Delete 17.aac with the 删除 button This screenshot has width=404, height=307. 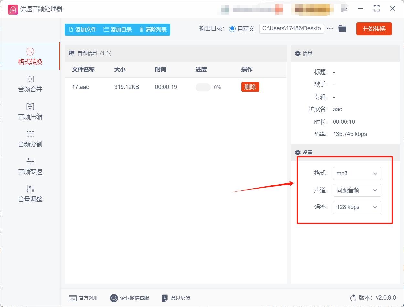250,87
